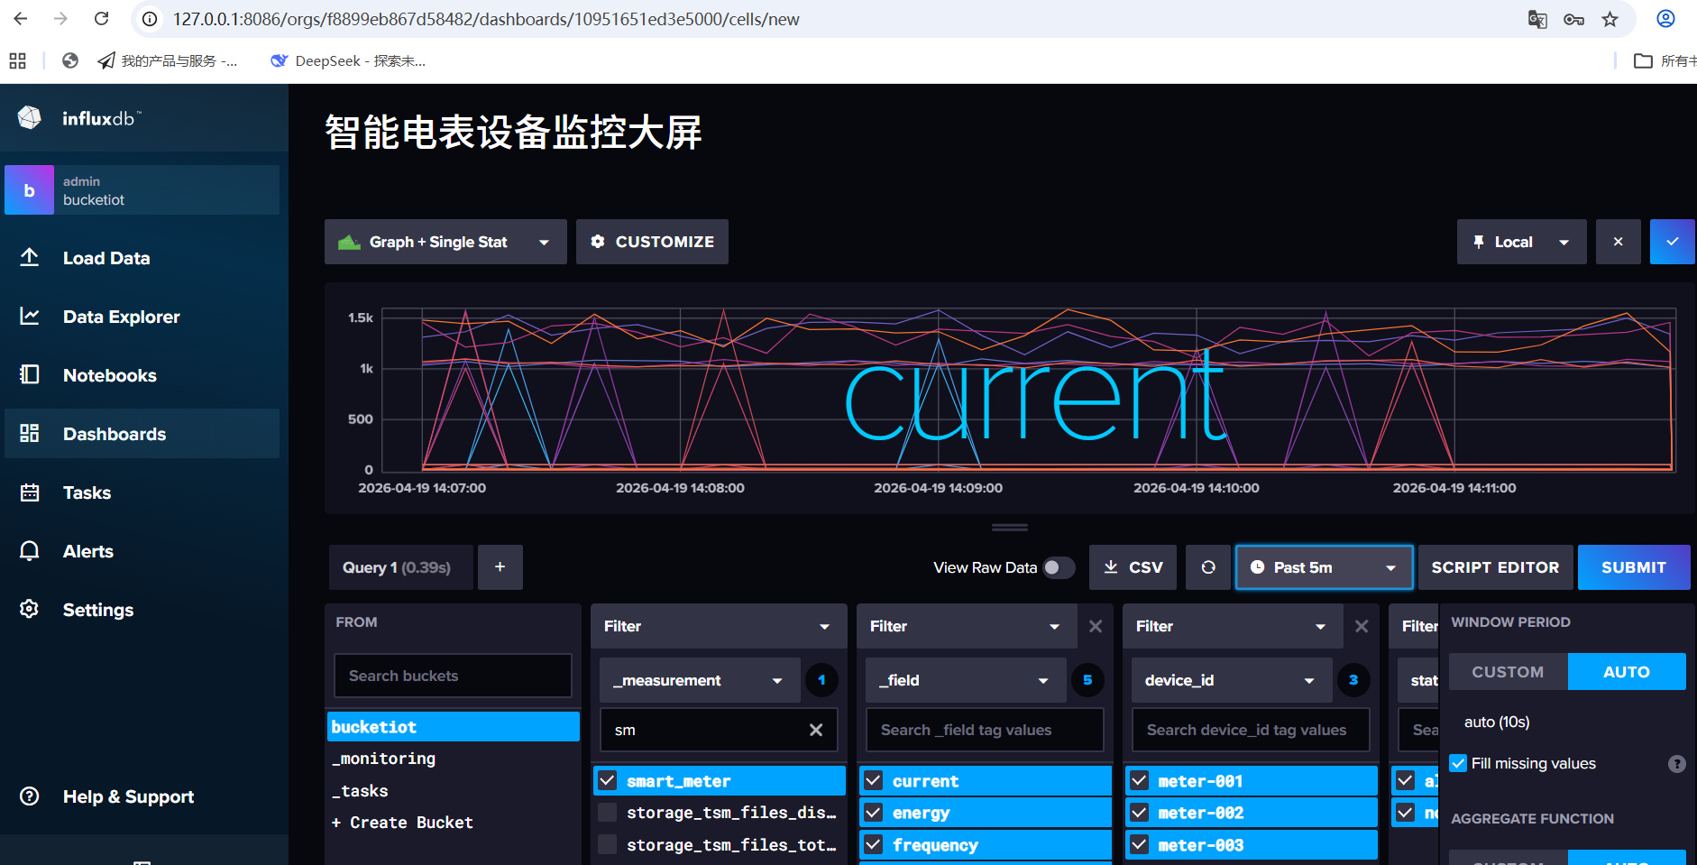Open _field tag key dropdown
This screenshot has height=865, width=1697.
tap(966, 680)
